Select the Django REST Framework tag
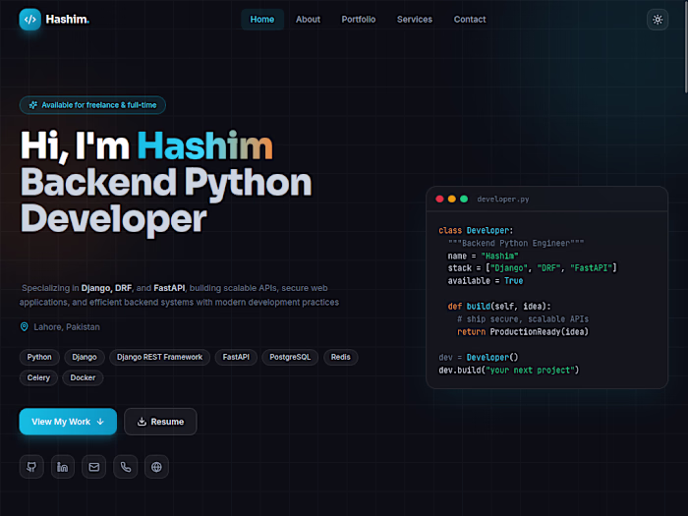688x516 pixels. (x=159, y=357)
